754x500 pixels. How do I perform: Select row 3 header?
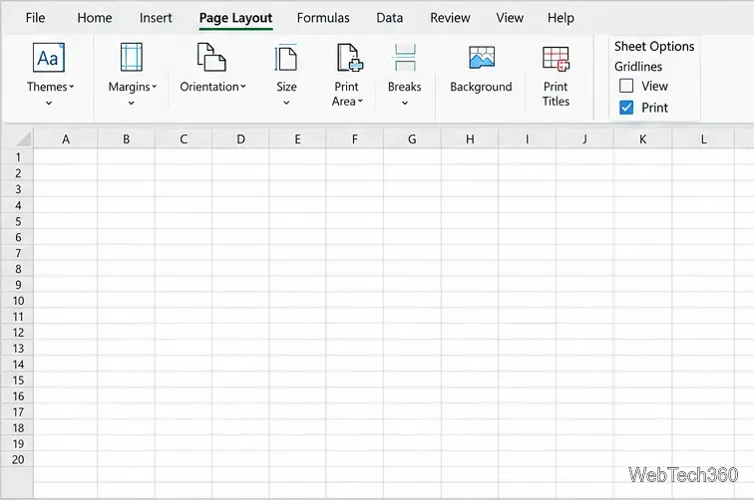click(18, 189)
